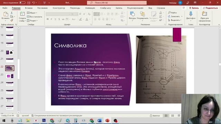Open the Undo history dropdown arrow

(x=36, y=3)
